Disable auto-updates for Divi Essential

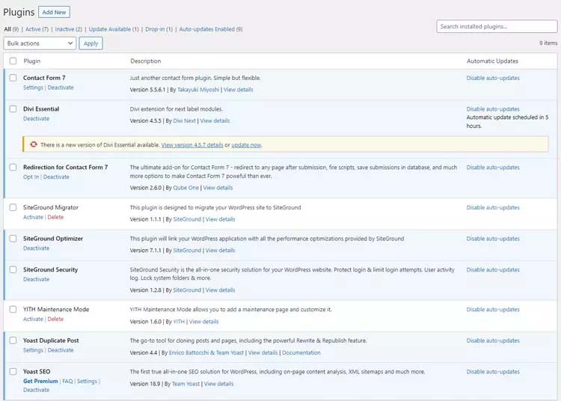[x=493, y=109]
